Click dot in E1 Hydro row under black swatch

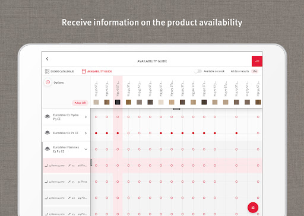coord(118,117)
